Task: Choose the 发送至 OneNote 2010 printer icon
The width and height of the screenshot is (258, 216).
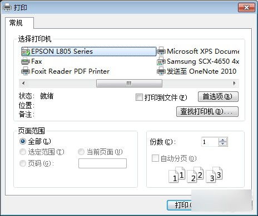Action: [161, 71]
